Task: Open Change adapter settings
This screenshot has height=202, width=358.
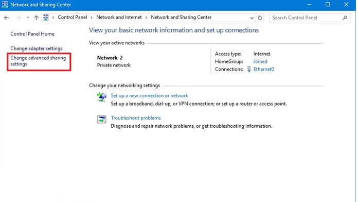Action: [37, 48]
